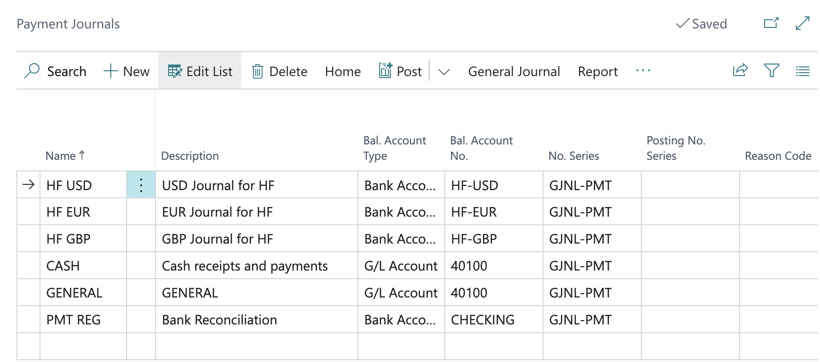The height and width of the screenshot is (362, 820).
Task: Open row options for HF USD
Action: (141, 185)
